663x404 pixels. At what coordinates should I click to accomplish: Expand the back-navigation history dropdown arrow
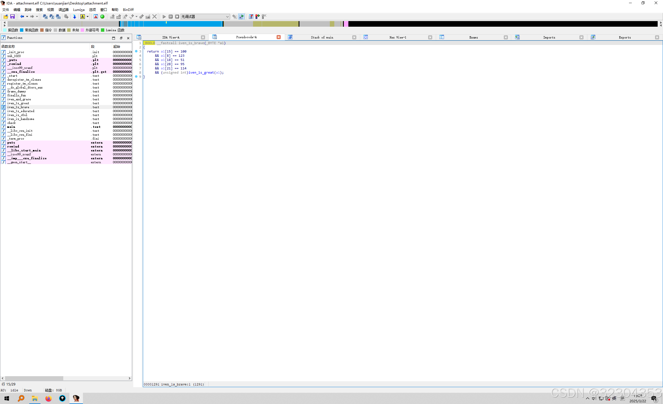(x=27, y=17)
